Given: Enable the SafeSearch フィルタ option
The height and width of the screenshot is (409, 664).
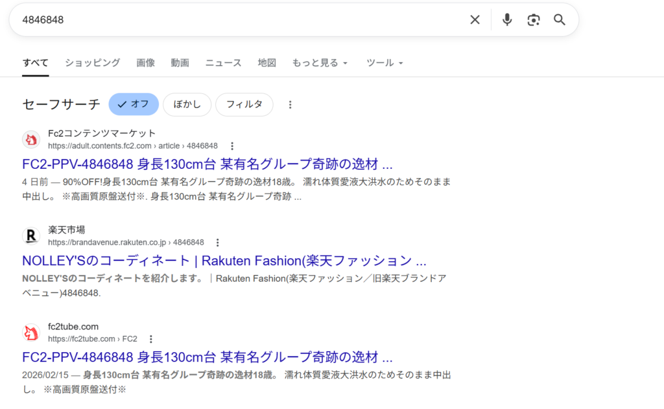Looking at the screenshot, I should click(244, 104).
